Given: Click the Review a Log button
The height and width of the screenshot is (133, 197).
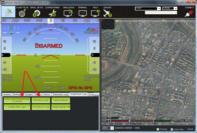Looking at the screenshot, I should coord(41,100).
